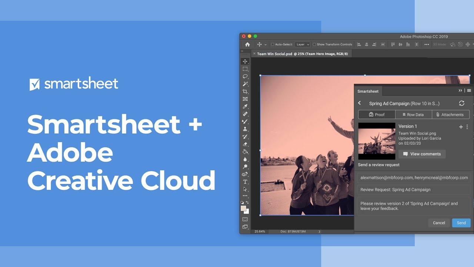The image size is (474, 267).
Task: Select the Magic Wand tool
Action: click(x=245, y=84)
